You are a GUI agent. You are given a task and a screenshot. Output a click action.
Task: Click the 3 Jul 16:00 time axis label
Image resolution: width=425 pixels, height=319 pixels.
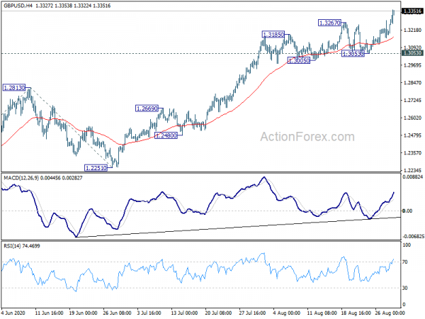click(x=149, y=313)
